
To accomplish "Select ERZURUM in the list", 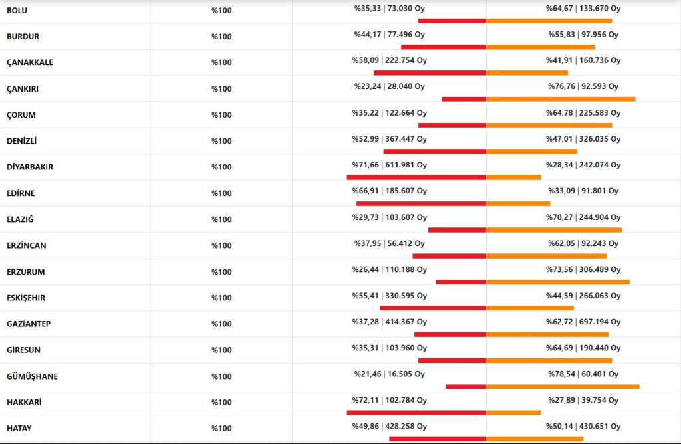I will [26, 272].
